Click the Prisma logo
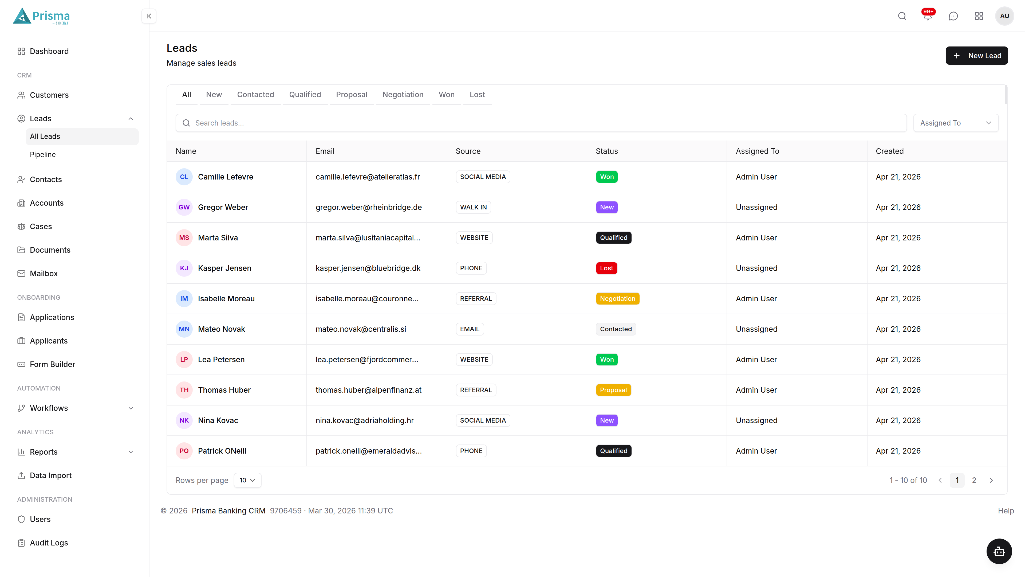 tap(41, 16)
